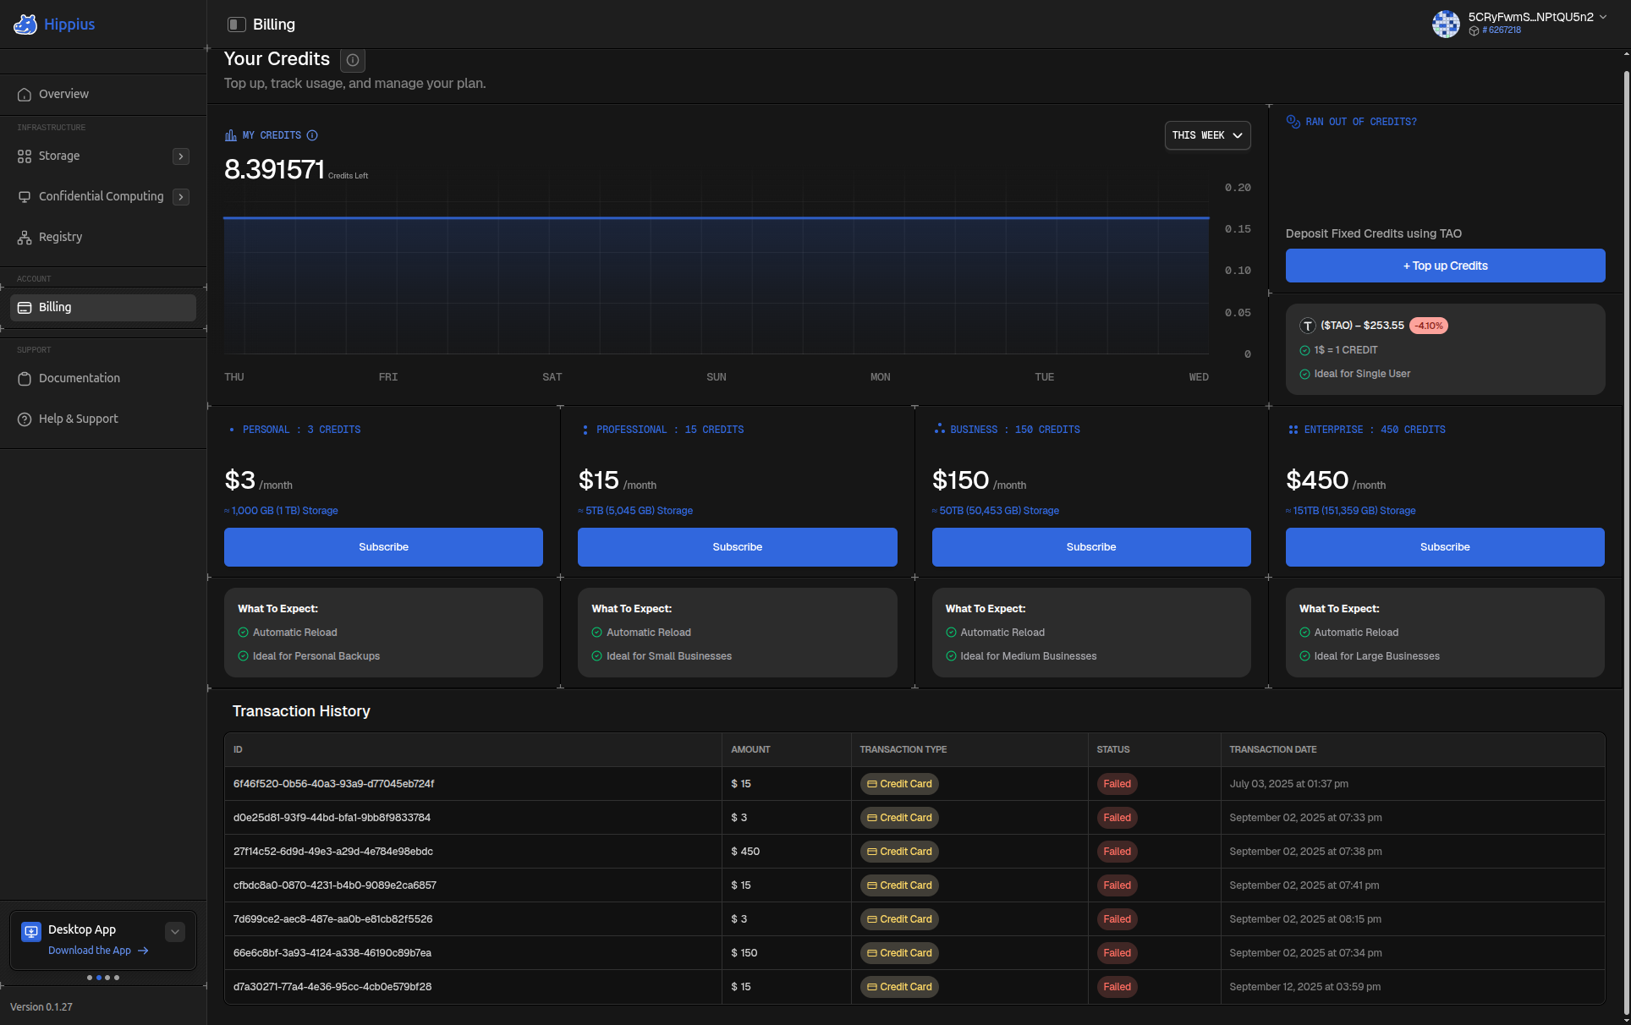Click the Help & Support question icon
This screenshot has height=1025, width=1631.
25,419
